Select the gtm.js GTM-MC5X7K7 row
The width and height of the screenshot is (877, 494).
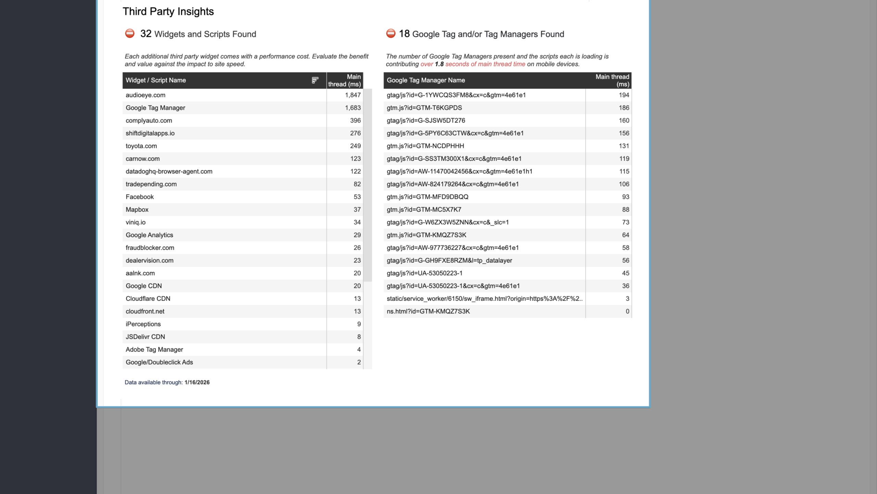point(507,210)
